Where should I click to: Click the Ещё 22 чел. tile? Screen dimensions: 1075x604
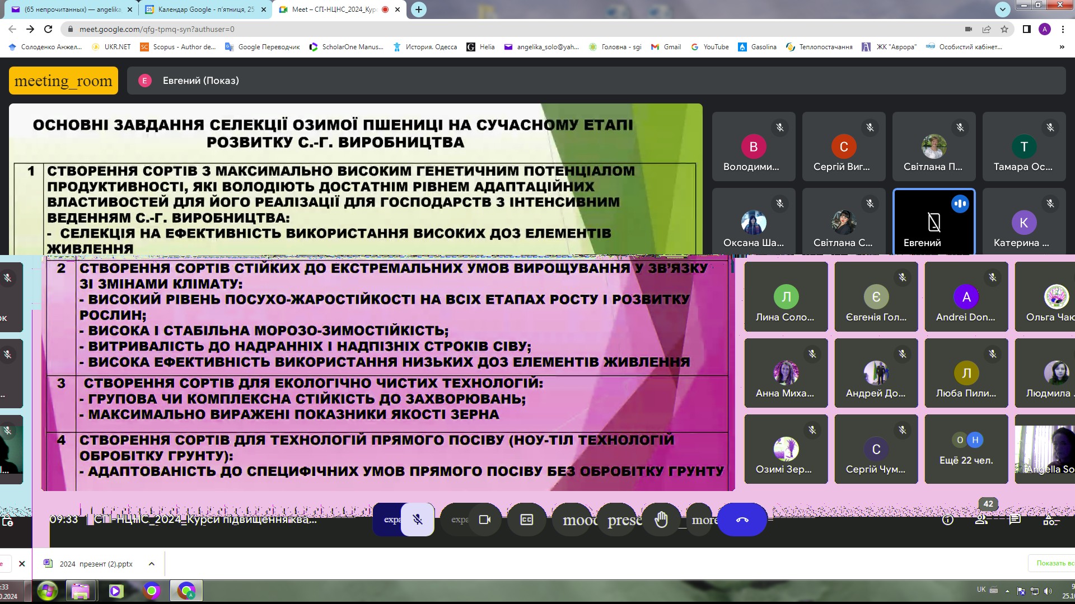(x=966, y=449)
